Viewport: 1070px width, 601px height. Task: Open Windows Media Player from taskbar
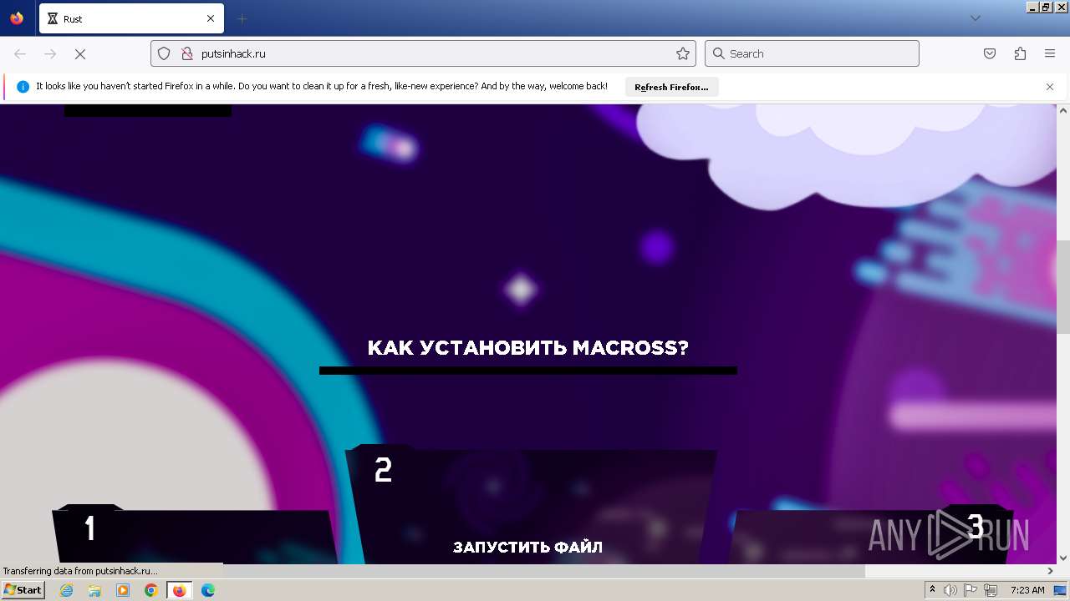coord(123,590)
